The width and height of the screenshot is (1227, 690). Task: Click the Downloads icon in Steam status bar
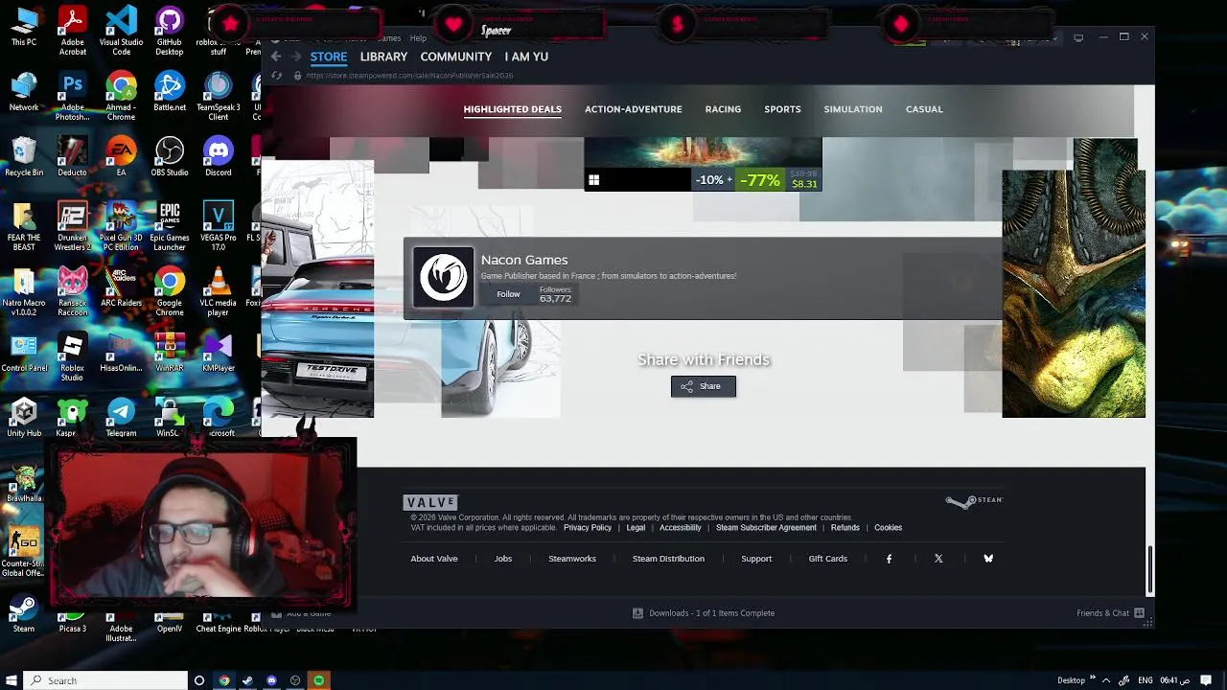click(637, 613)
